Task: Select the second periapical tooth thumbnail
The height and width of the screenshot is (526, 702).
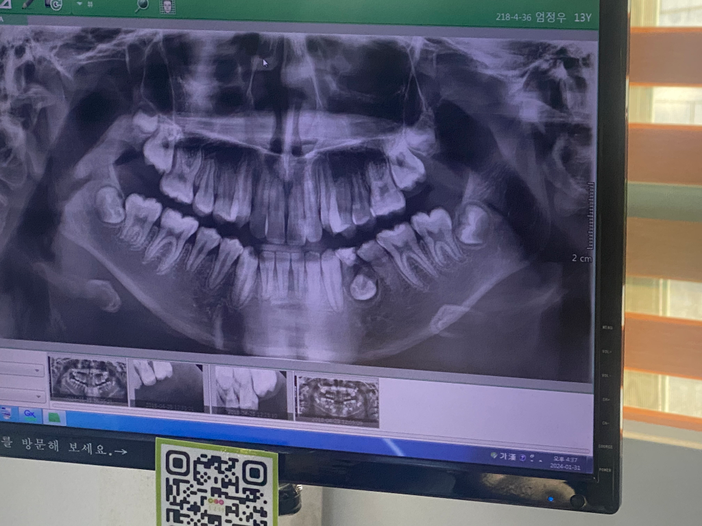Action: pos(167,386)
